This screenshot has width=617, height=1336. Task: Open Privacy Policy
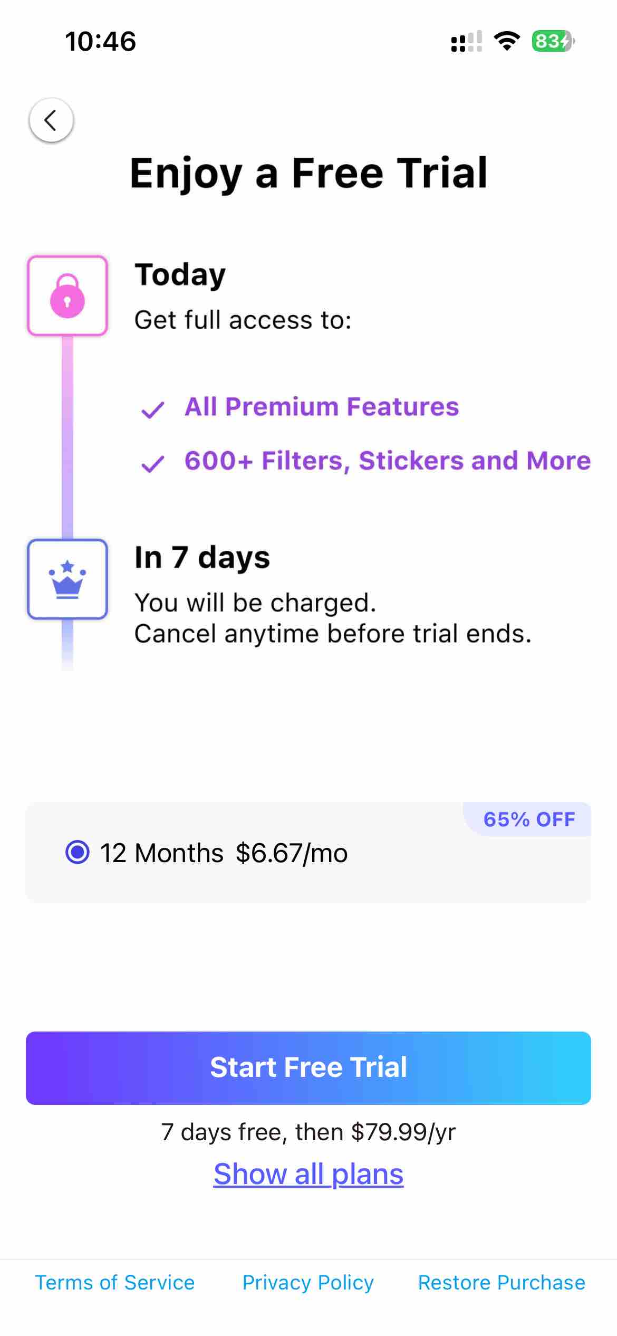(308, 1283)
